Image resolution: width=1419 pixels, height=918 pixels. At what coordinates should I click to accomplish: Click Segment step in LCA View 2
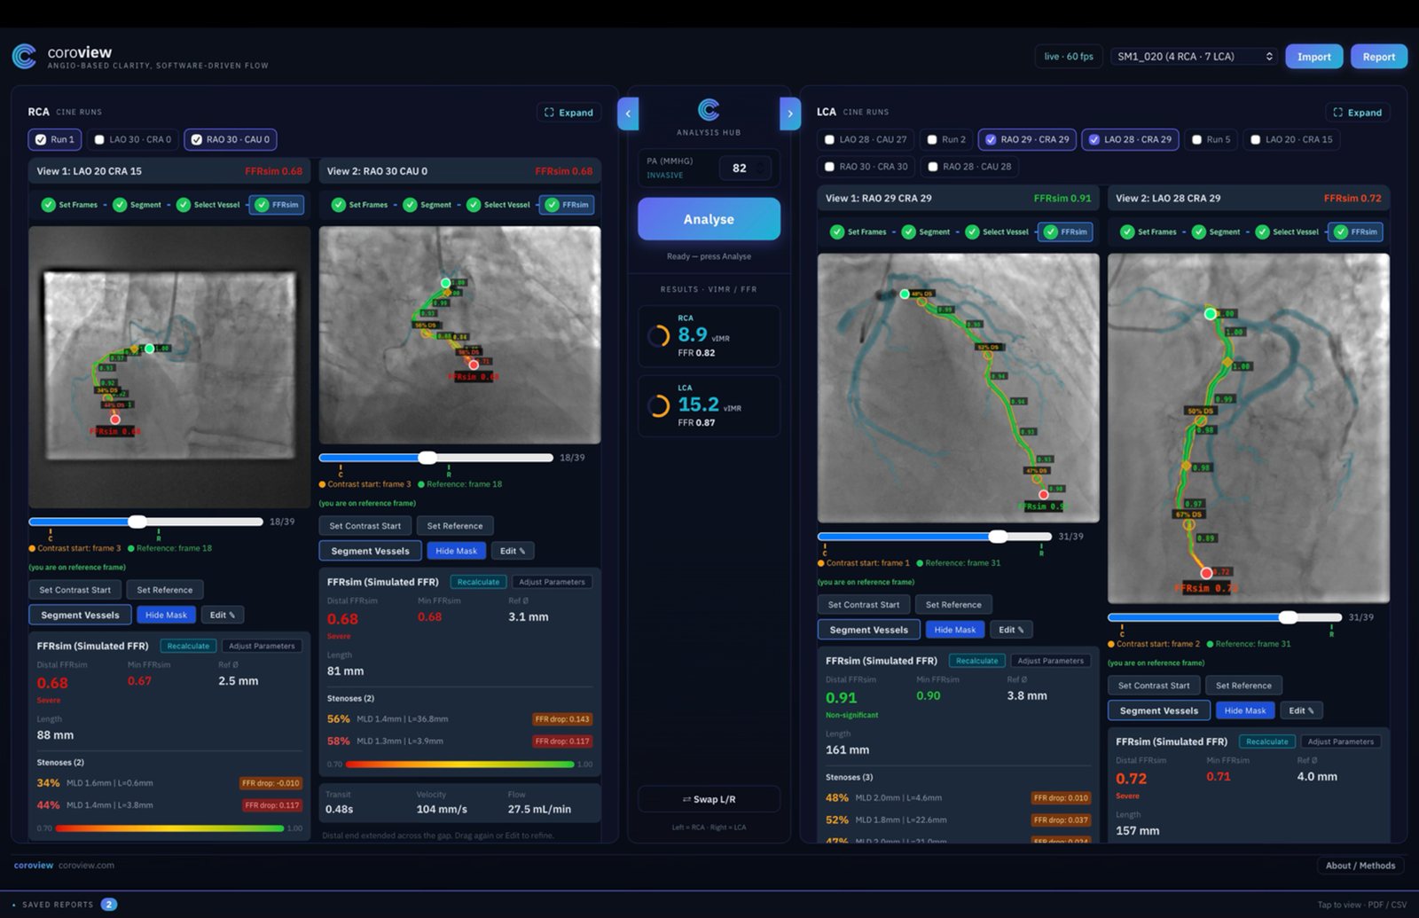click(x=1216, y=232)
